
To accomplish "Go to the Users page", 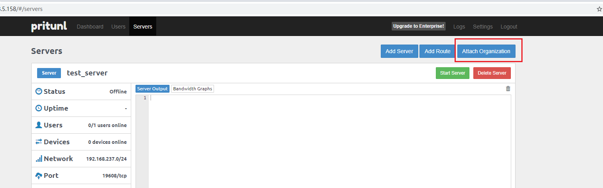I will [x=118, y=27].
